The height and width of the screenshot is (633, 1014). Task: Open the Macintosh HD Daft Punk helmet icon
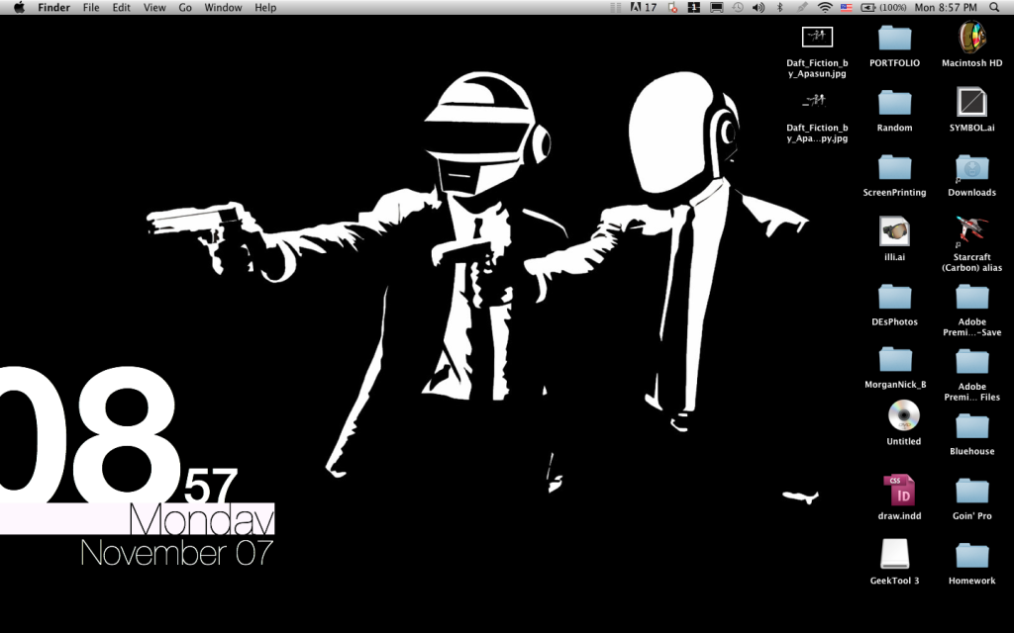[x=970, y=41]
